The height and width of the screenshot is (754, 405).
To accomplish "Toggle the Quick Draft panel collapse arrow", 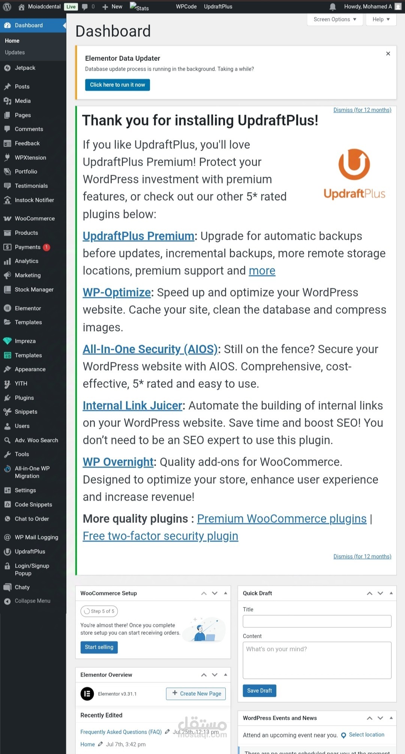I will pyautogui.click(x=391, y=593).
